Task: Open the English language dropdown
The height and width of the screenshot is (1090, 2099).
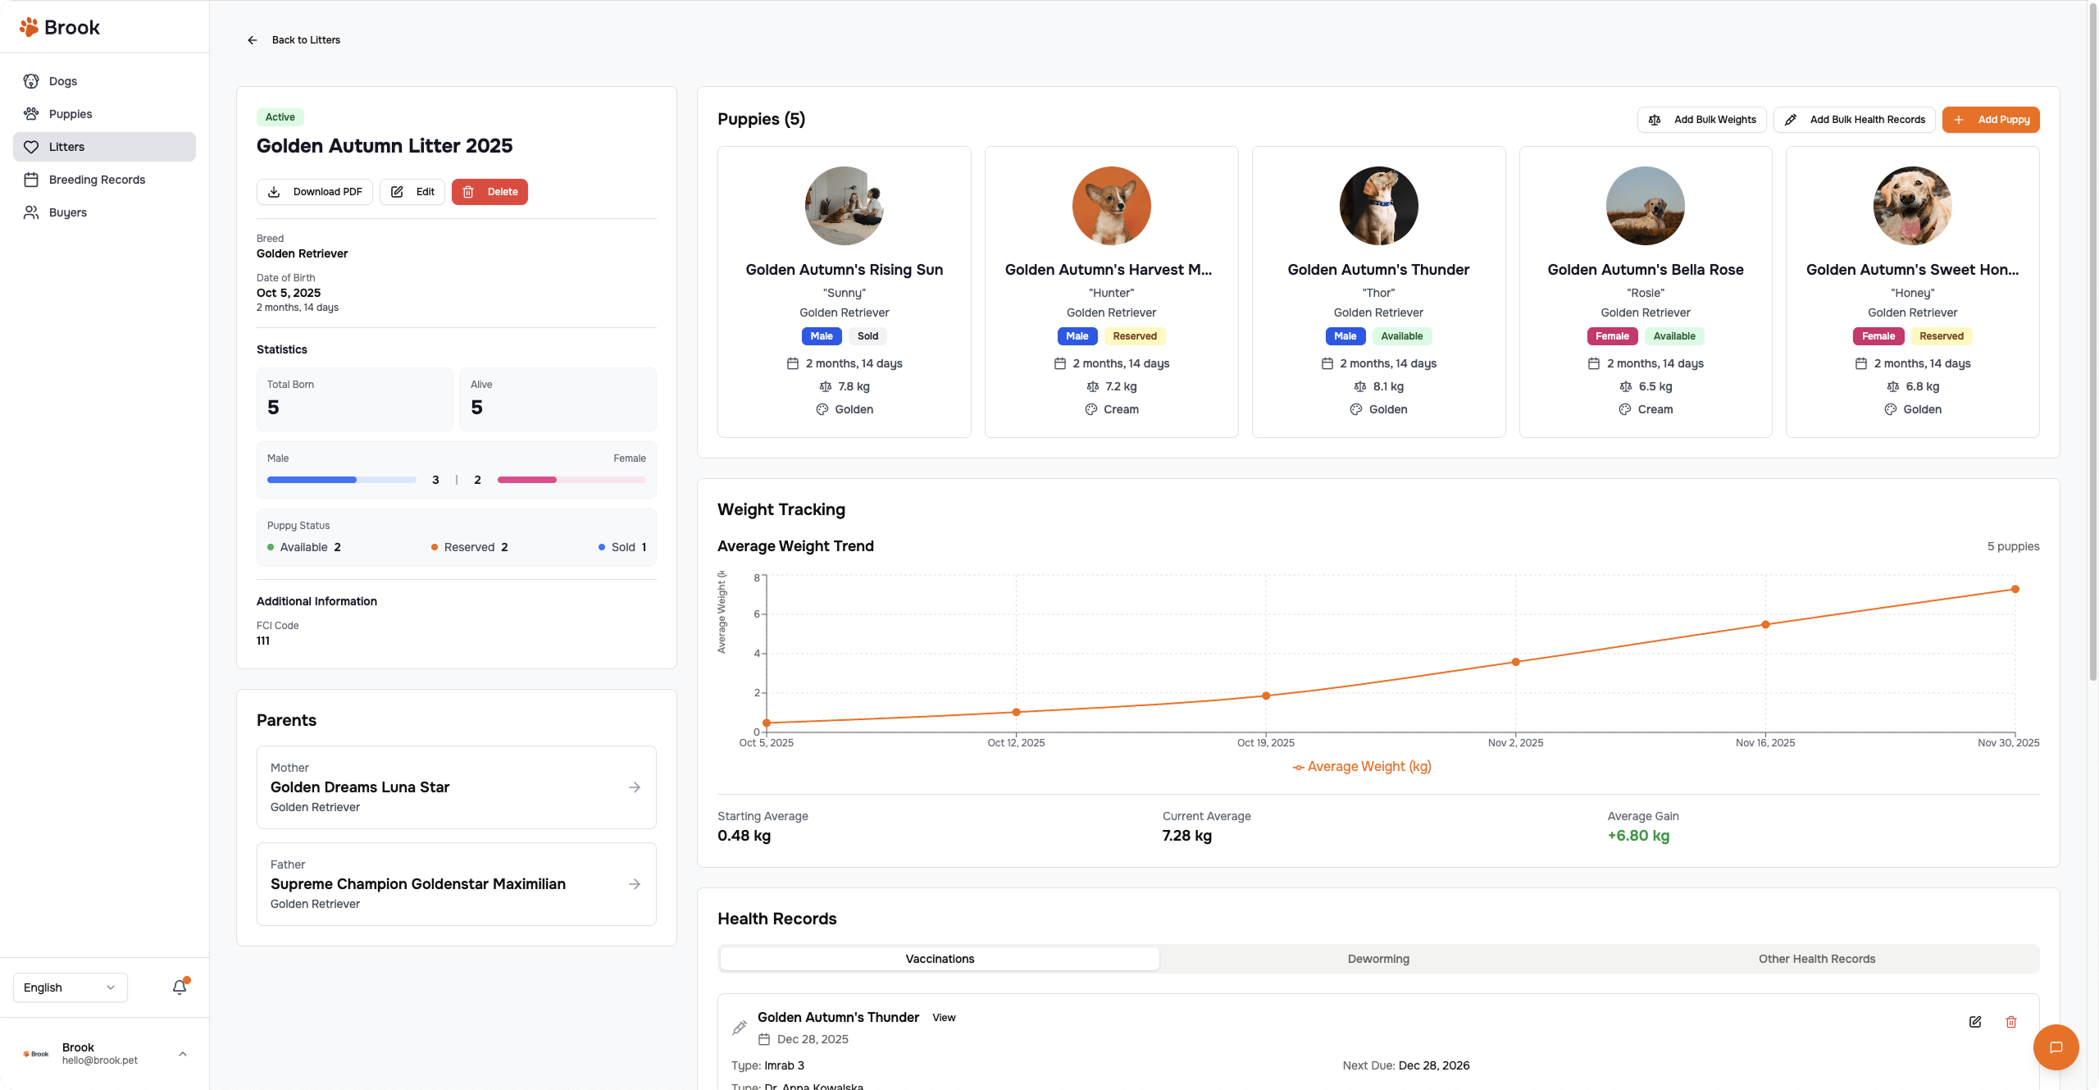Action: coord(70,987)
